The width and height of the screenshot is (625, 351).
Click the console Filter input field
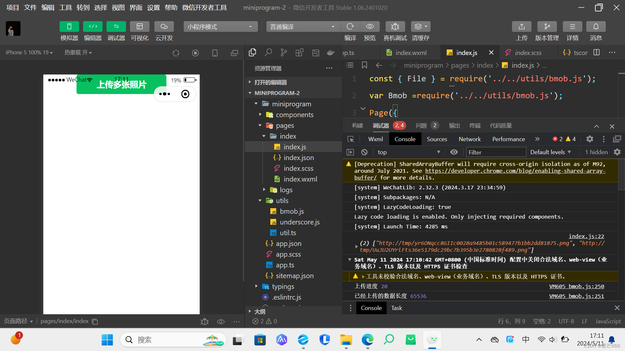[496, 152]
